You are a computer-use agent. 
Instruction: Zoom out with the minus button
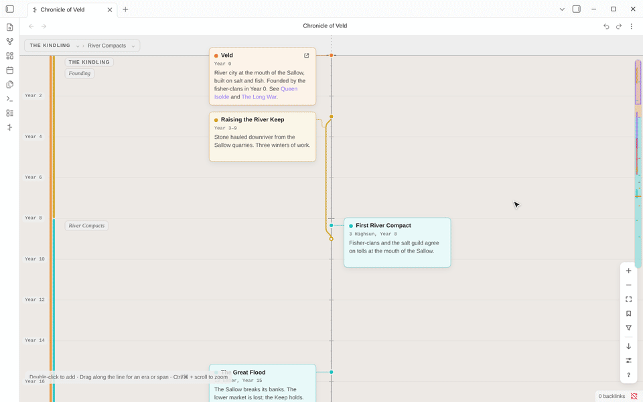click(x=629, y=285)
